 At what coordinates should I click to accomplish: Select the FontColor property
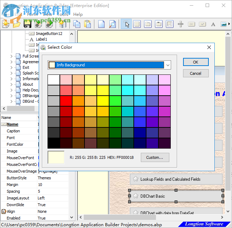(x=15, y=144)
